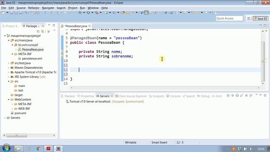The height and width of the screenshot is (152, 270).
Task: Switch to the JUnit tab
Action: click(x=217, y=96)
